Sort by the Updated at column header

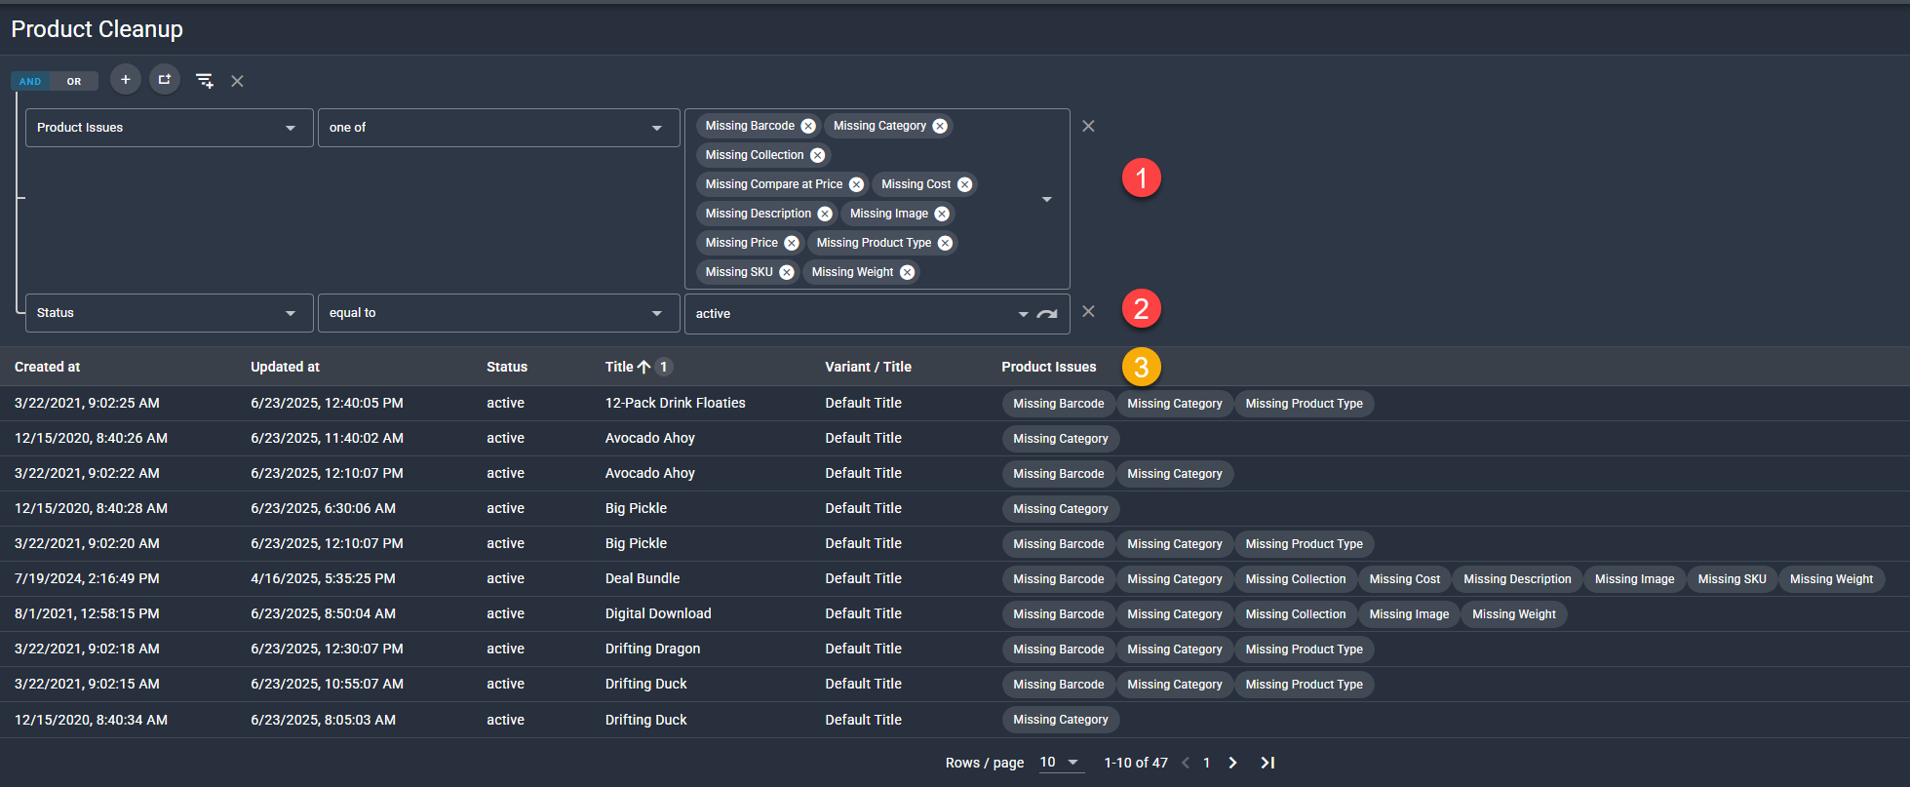click(285, 367)
